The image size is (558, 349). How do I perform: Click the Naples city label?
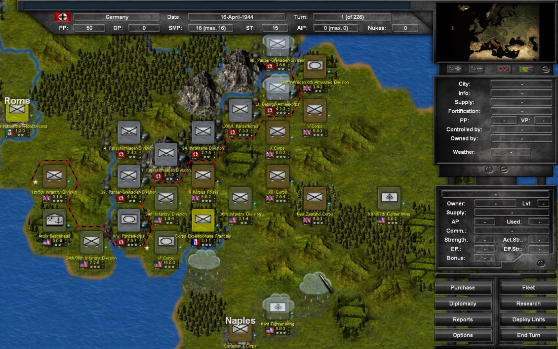click(240, 320)
